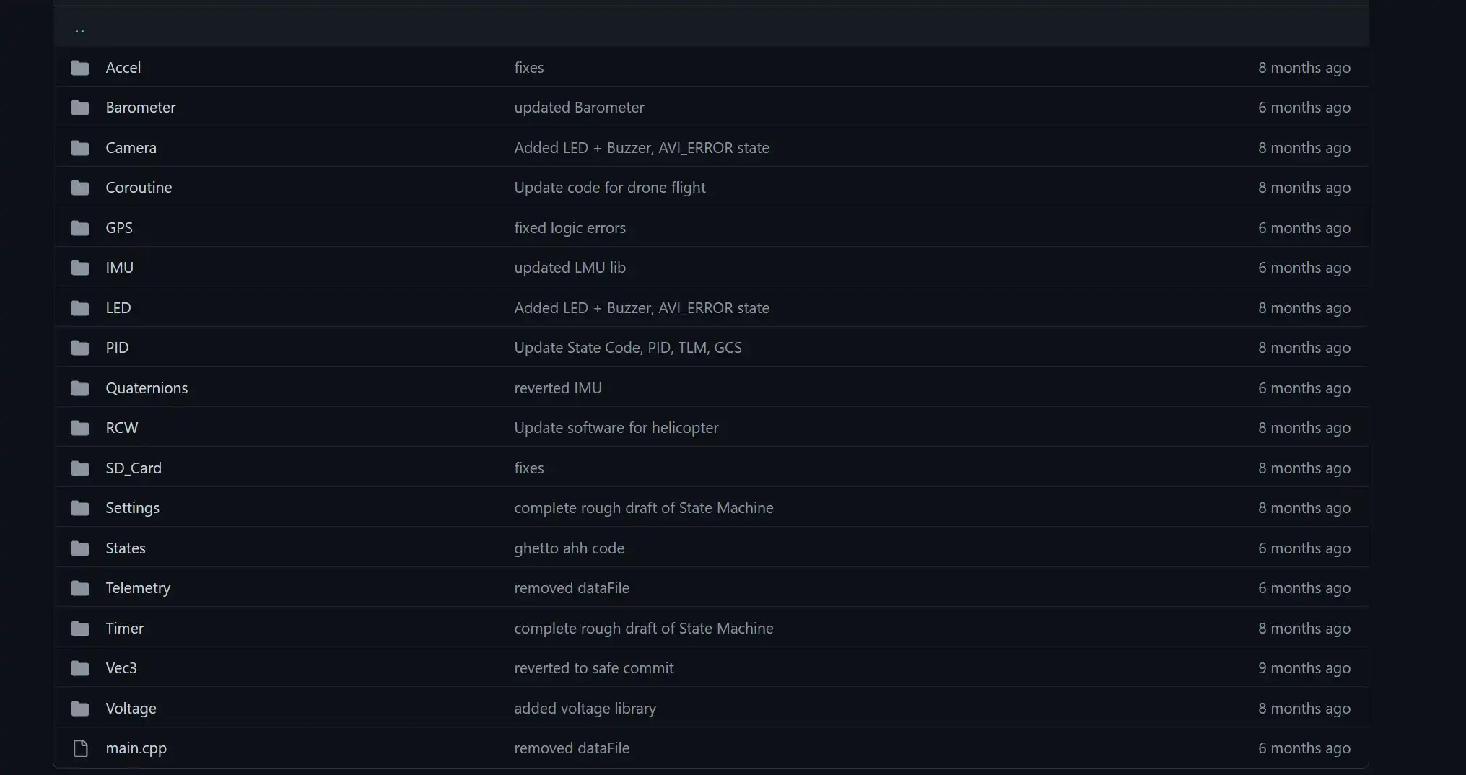Select the folder icon next to Timer
Screen dimensions: 1466x775
(80, 629)
